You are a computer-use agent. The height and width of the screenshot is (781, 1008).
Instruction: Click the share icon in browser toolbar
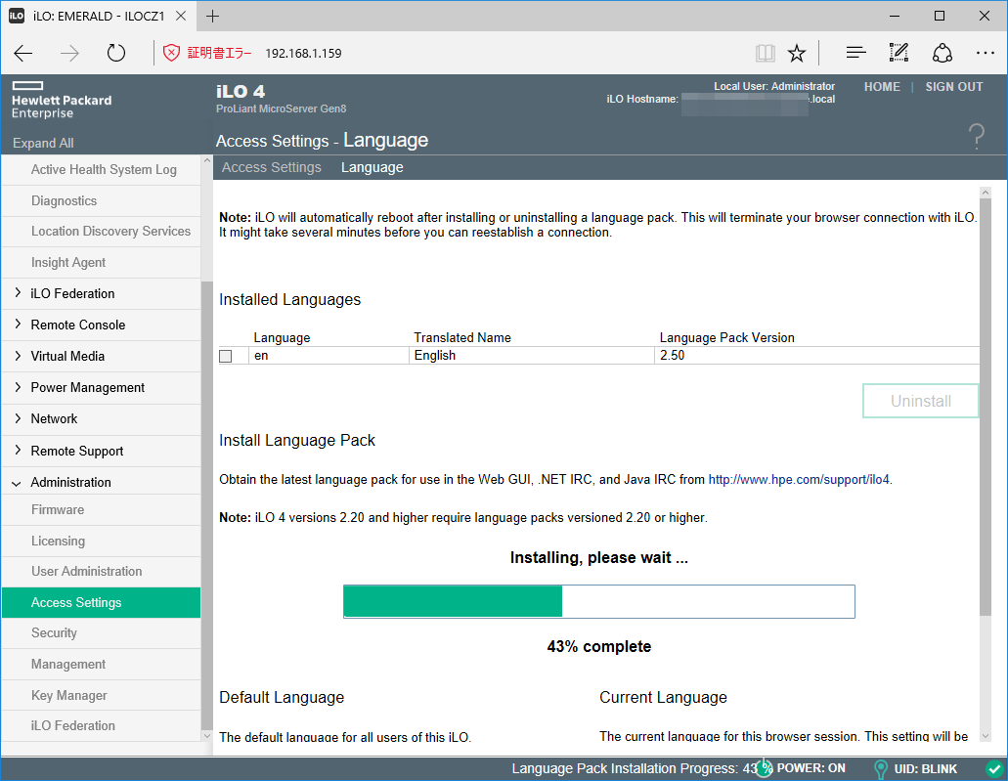[x=942, y=53]
